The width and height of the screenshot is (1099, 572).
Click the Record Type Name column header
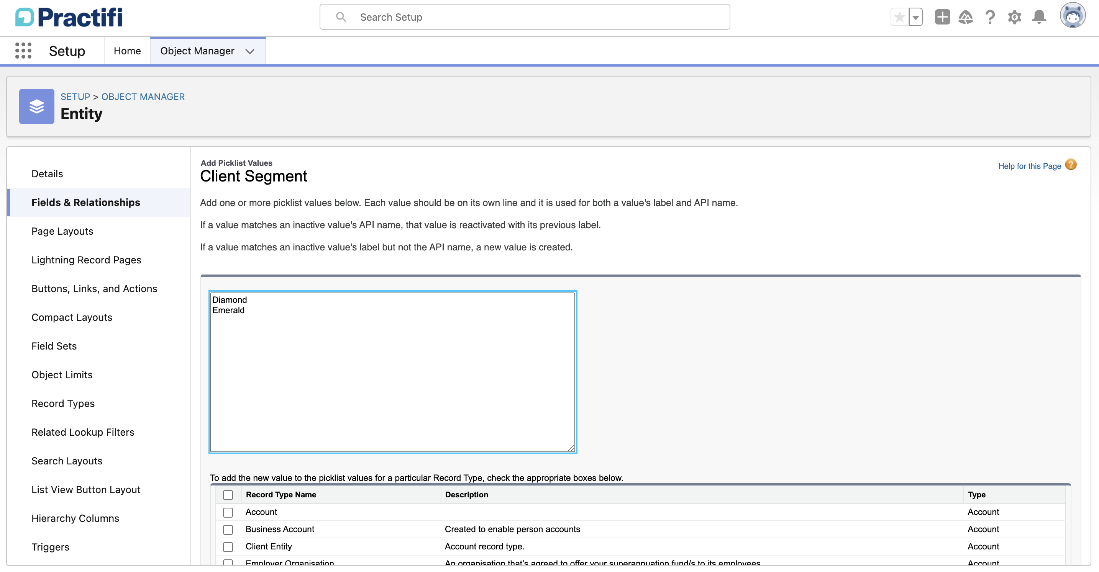(x=281, y=494)
